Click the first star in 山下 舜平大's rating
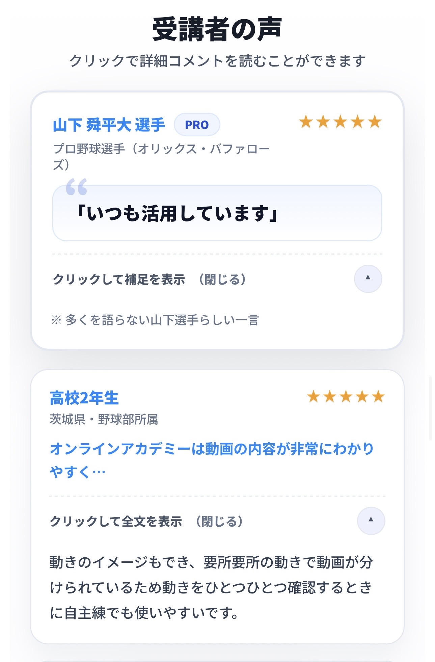This screenshot has width=435, height=662. [306, 122]
